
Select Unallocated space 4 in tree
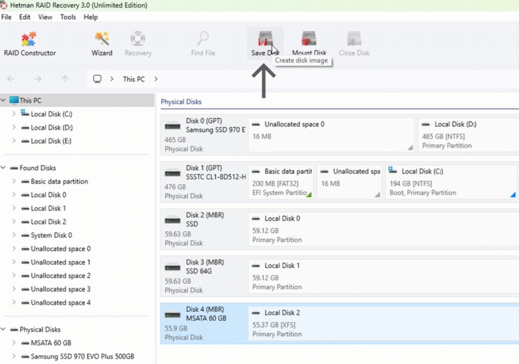tap(61, 303)
